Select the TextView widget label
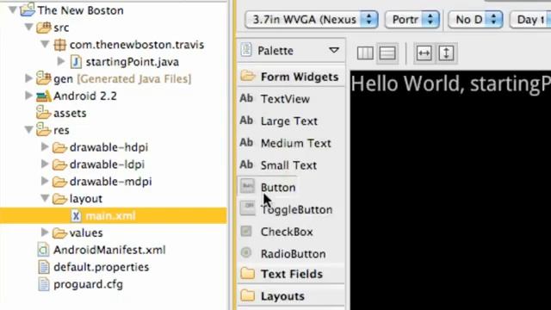Image resolution: width=551 pixels, height=310 pixels. click(285, 99)
